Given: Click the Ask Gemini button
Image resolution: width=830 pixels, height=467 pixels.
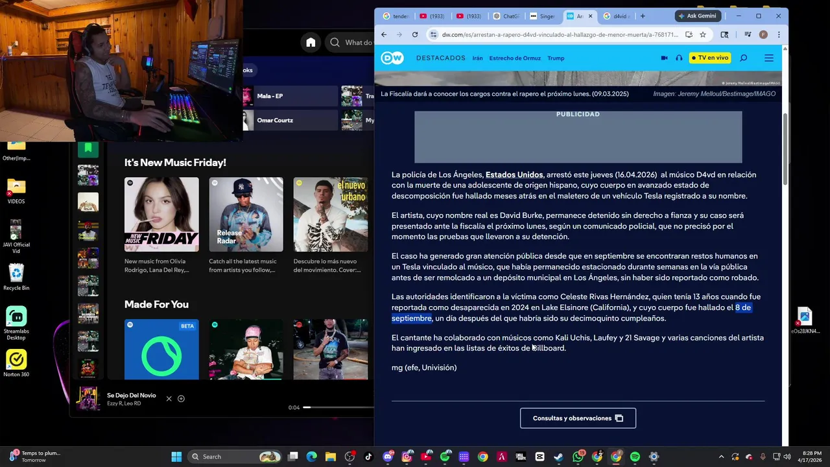Looking at the screenshot, I should pos(698,16).
